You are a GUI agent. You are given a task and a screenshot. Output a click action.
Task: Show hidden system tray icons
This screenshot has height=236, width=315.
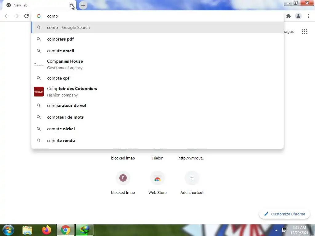(276, 230)
